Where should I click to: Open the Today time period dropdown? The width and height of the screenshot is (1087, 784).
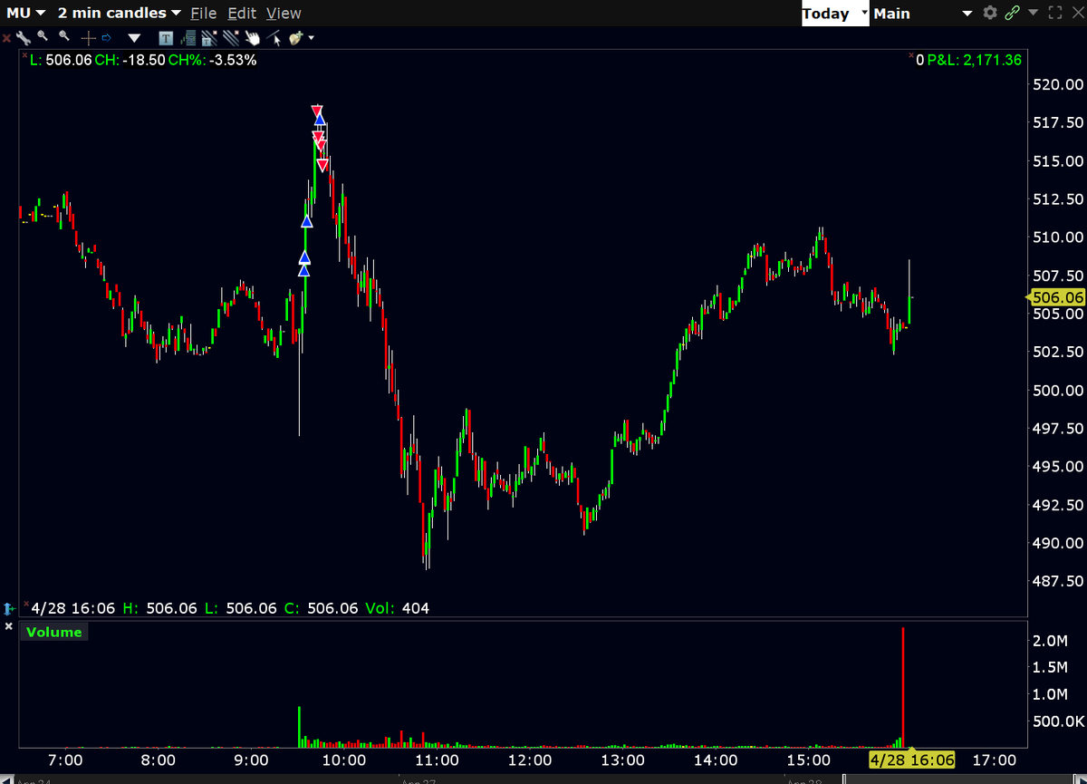(x=835, y=13)
